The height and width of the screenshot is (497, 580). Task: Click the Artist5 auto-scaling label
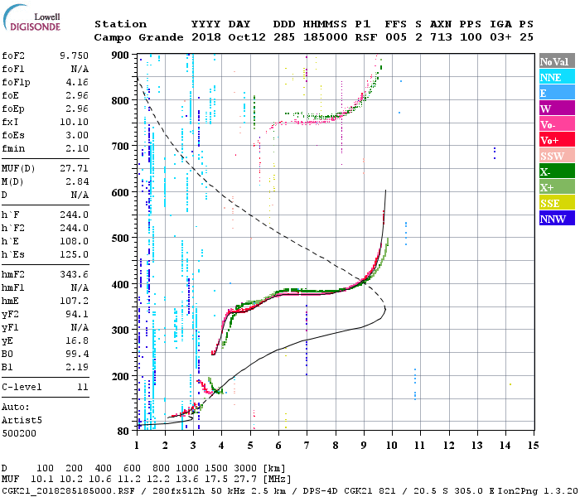click(x=22, y=421)
